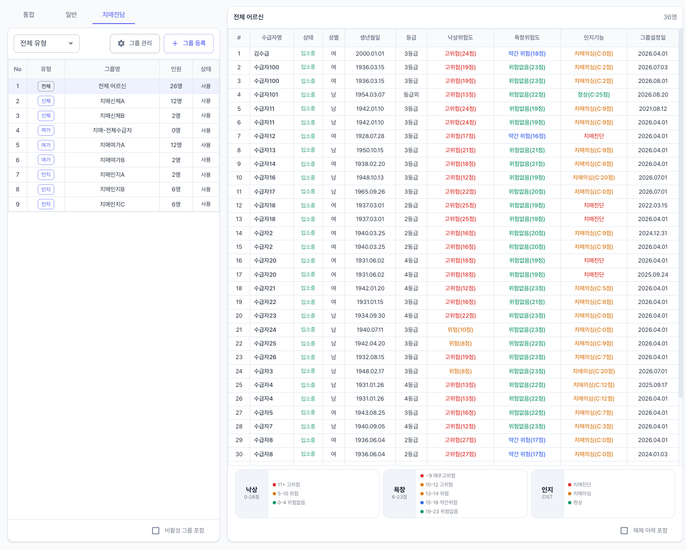Click the 인원 column header in group list
Viewport: 686px width, 550px height.
[176, 69]
